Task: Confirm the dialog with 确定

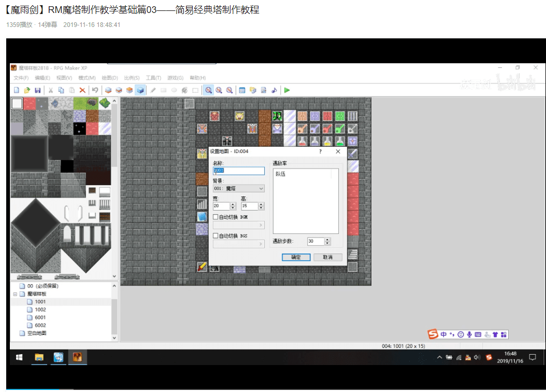Action: [x=296, y=257]
